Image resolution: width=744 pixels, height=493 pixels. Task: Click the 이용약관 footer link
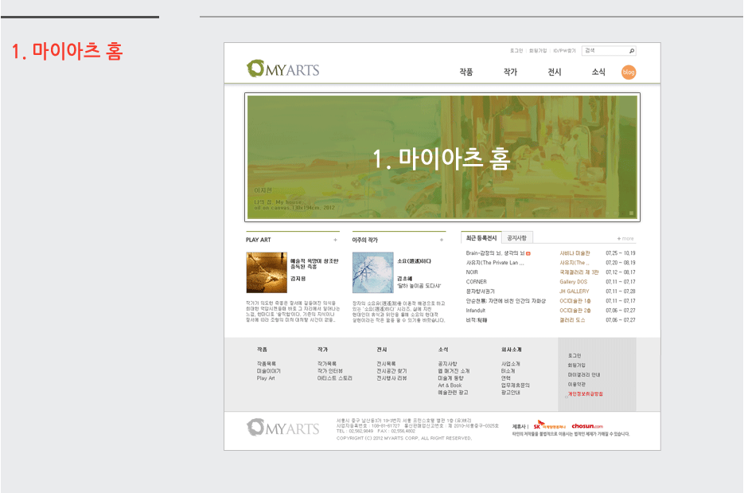click(577, 384)
